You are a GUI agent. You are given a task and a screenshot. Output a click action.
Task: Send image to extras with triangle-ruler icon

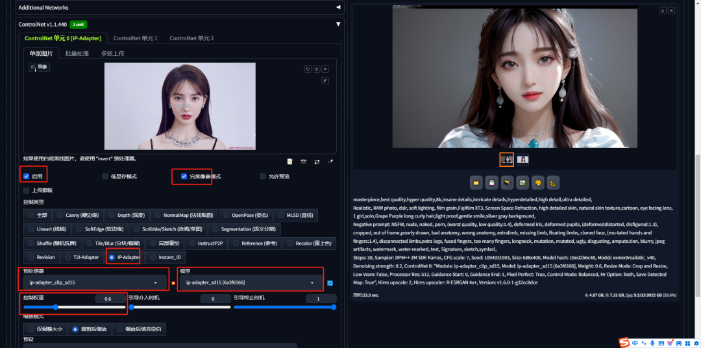coord(554,182)
